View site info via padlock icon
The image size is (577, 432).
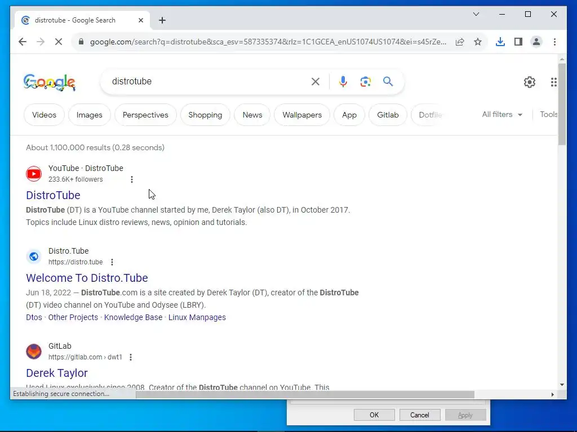coord(81,42)
